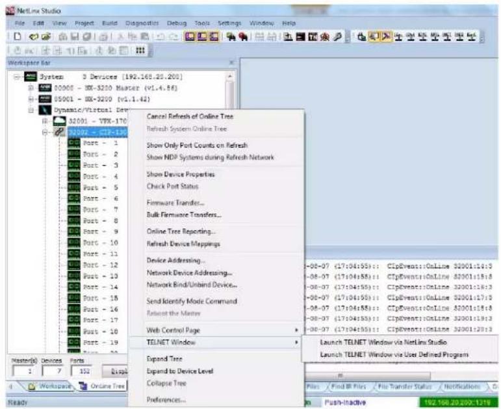Click the highlighted red arrow icon in the right toolbar
The height and width of the screenshot is (409, 501).
coord(386,37)
